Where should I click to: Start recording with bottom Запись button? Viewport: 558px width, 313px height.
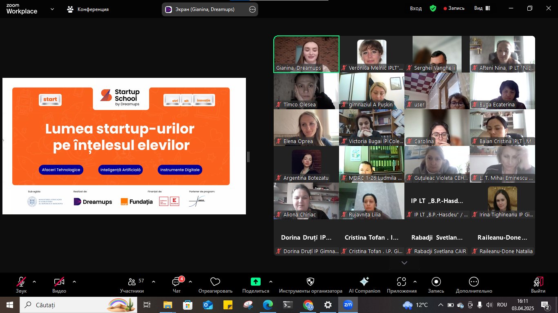pyautogui.click(x=436, y=285)
